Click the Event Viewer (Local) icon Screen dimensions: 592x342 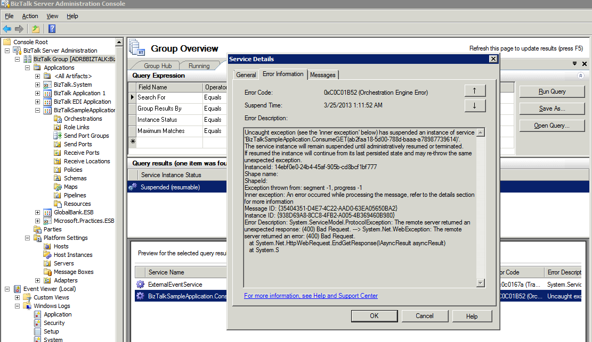click(18, 289)
